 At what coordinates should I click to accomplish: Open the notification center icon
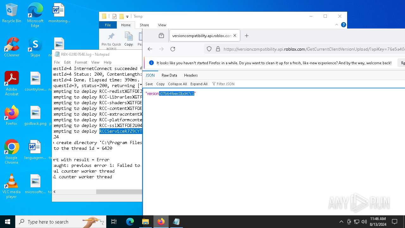[x=395, y=222]
